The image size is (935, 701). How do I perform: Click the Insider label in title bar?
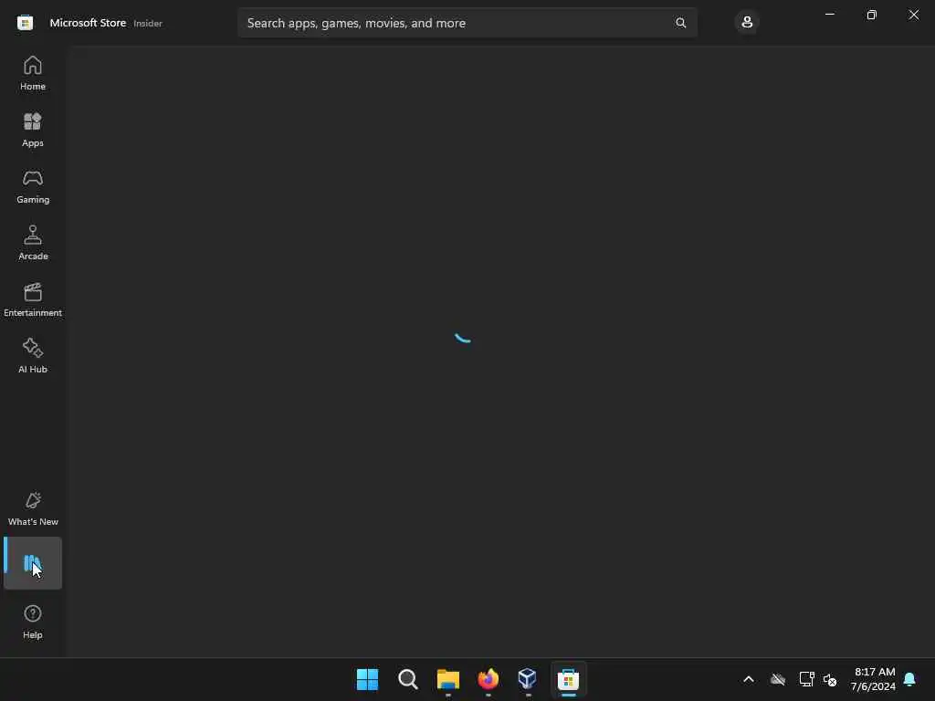tap(148, 23)
